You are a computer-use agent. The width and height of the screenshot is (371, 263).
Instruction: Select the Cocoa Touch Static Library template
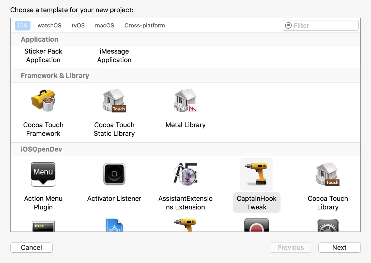pyautogui.click(x=114, y=112)
